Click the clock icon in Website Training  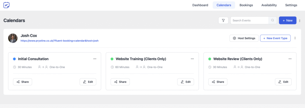pos(112,67)
